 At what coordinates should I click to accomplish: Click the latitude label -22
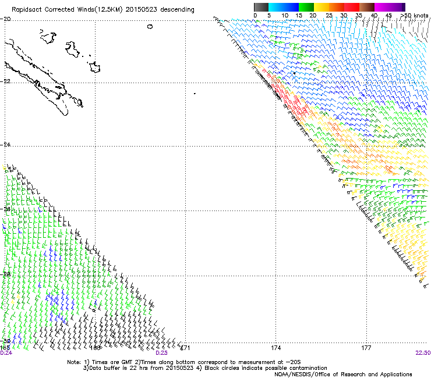[x=5, y=81]
